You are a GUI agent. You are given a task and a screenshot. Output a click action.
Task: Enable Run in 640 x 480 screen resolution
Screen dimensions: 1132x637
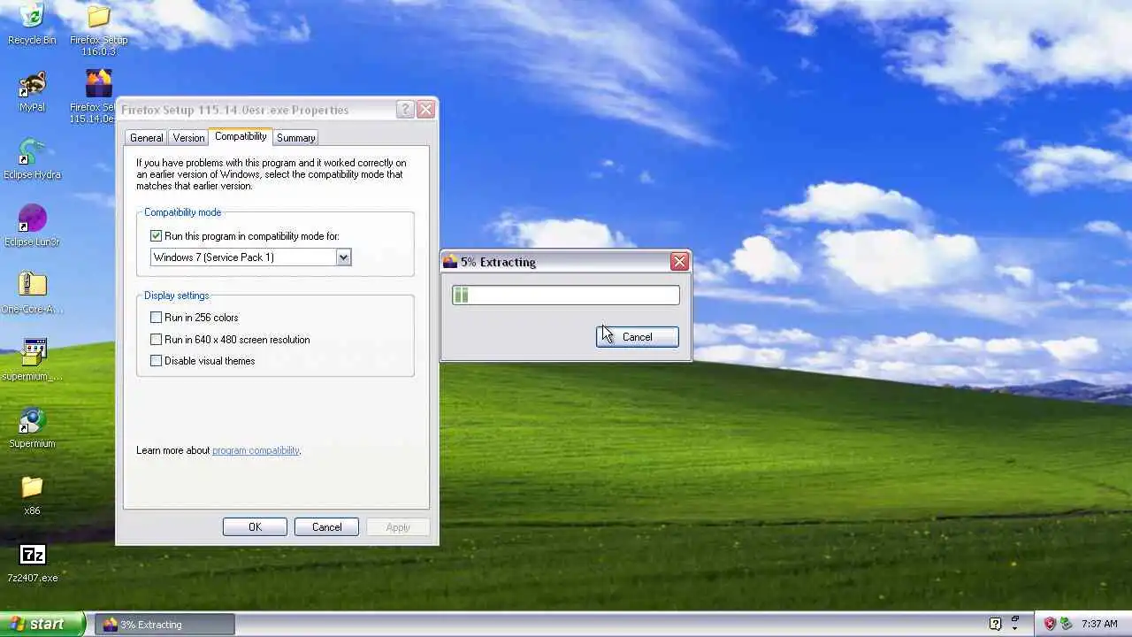click(x=157, y=340)
